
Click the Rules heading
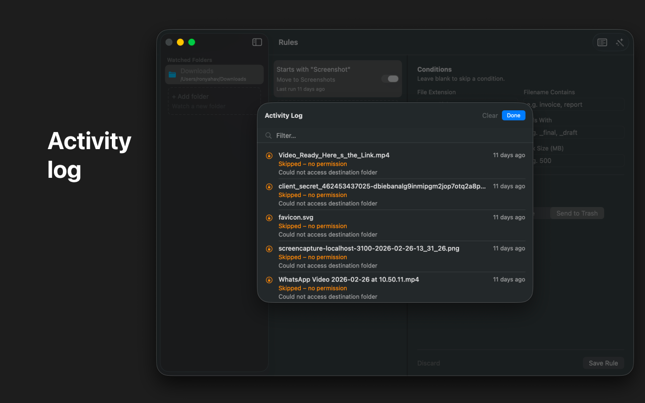(x=288, y=42)
